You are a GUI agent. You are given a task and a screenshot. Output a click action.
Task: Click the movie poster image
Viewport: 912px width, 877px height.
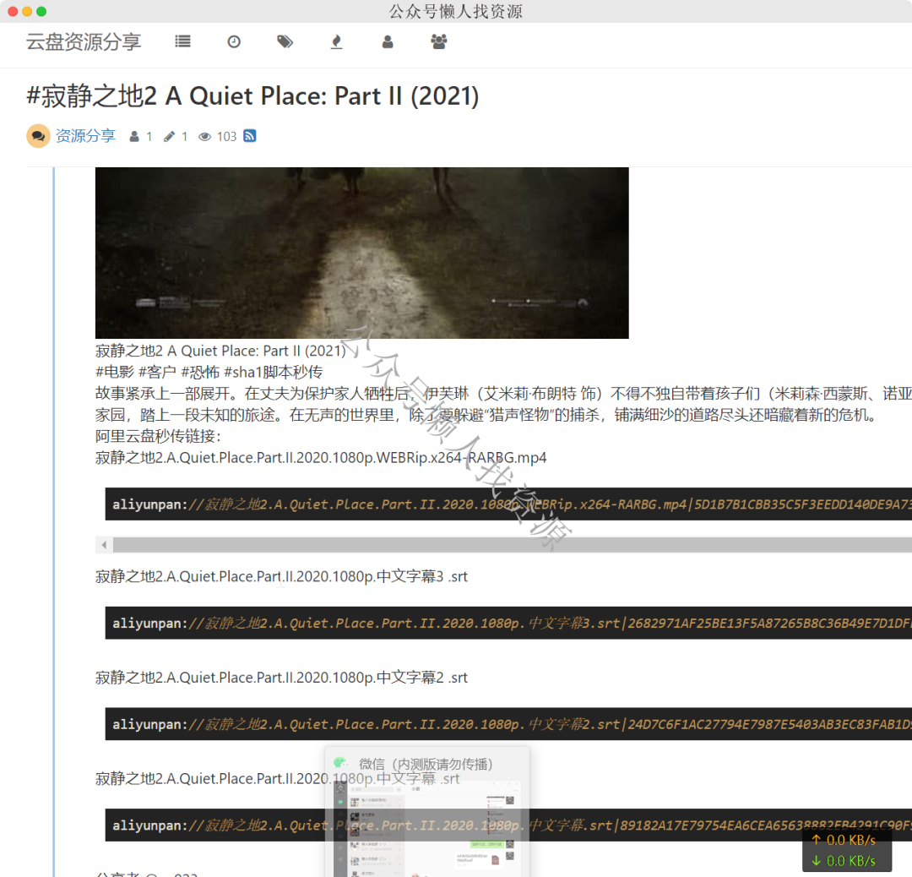(361, 253)
